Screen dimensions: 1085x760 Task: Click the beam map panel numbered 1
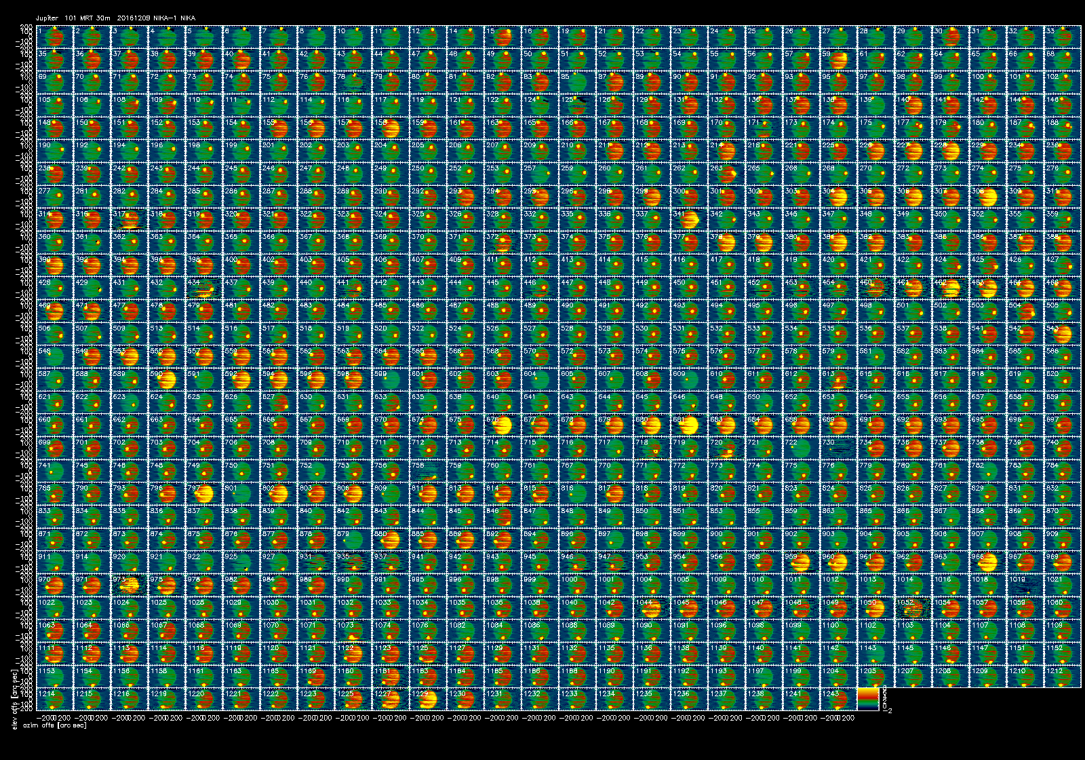pos(54,37)
